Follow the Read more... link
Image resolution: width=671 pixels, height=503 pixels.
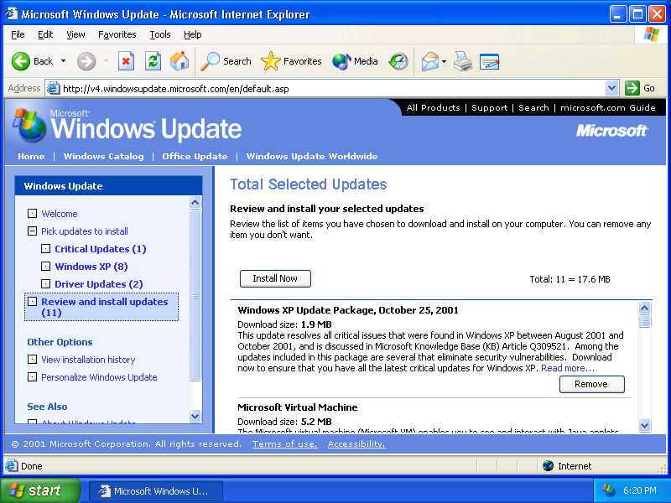(568, 368)
